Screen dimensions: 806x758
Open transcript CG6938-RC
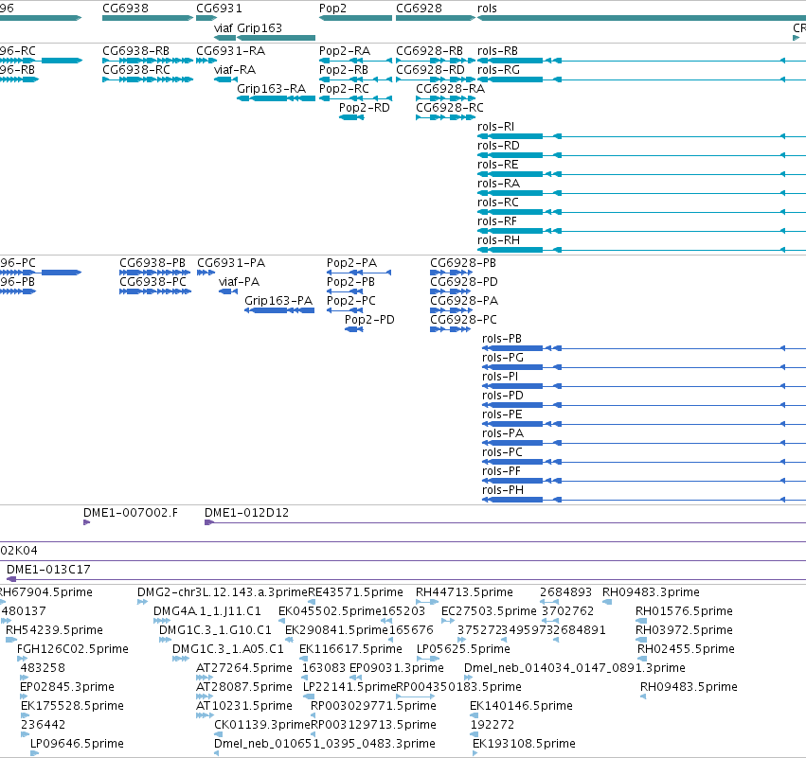click(135, 70)
